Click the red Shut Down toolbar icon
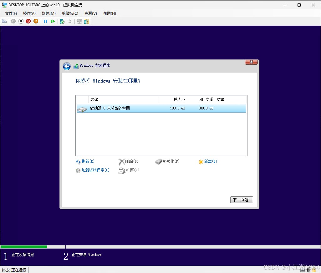Viewport: 321px width, 273px height. [28, 21]
